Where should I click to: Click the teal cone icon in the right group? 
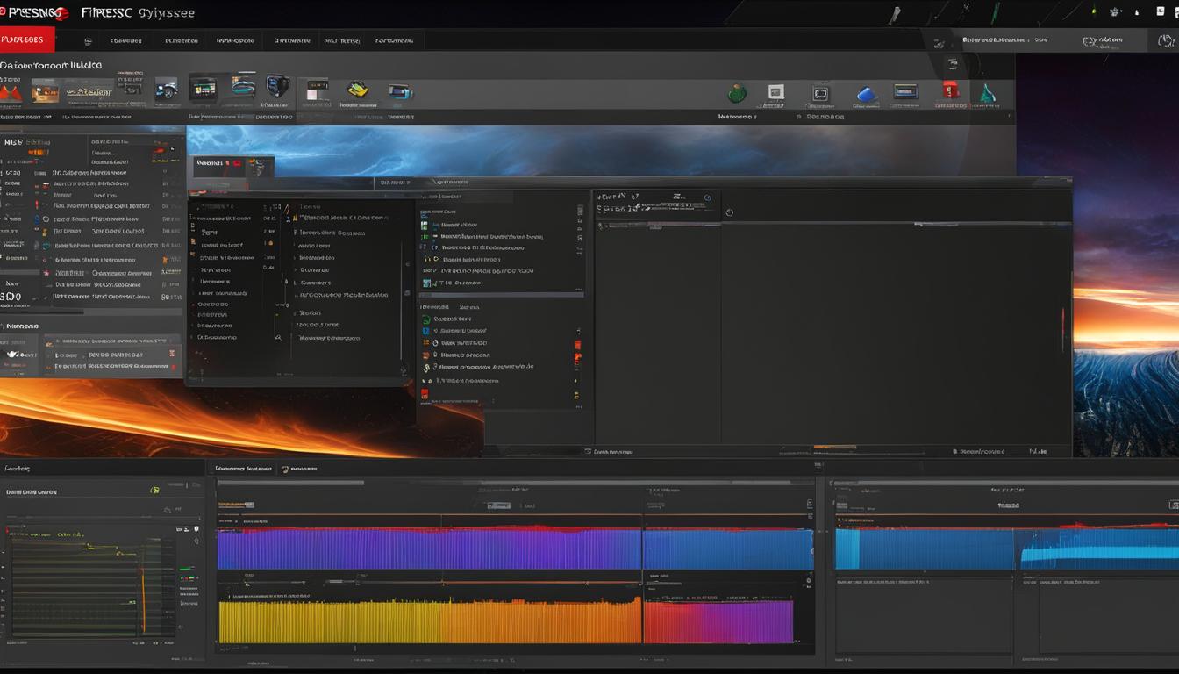pyautogui.click(x=988, y=92)
